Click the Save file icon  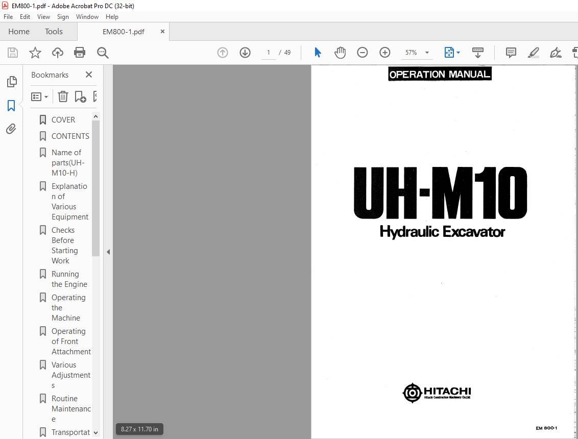click(x=13, y=53)
